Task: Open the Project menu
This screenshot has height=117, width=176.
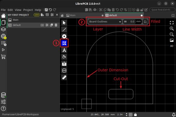Action: click(x=28, y=10)
